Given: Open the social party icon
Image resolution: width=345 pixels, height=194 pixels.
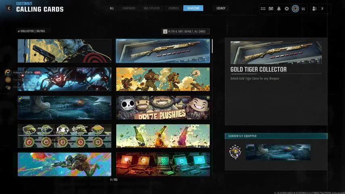Looking at the screenshot, I should (x=315, y=8).
